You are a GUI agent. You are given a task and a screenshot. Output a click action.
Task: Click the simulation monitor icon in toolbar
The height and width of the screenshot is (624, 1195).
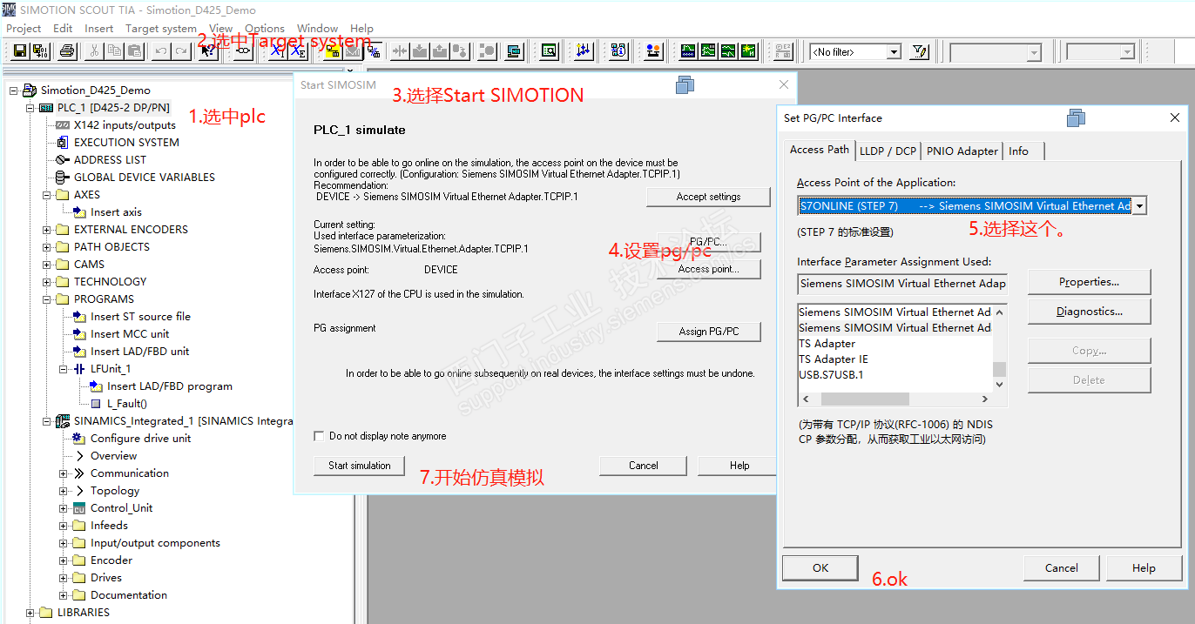coord(514,51)
